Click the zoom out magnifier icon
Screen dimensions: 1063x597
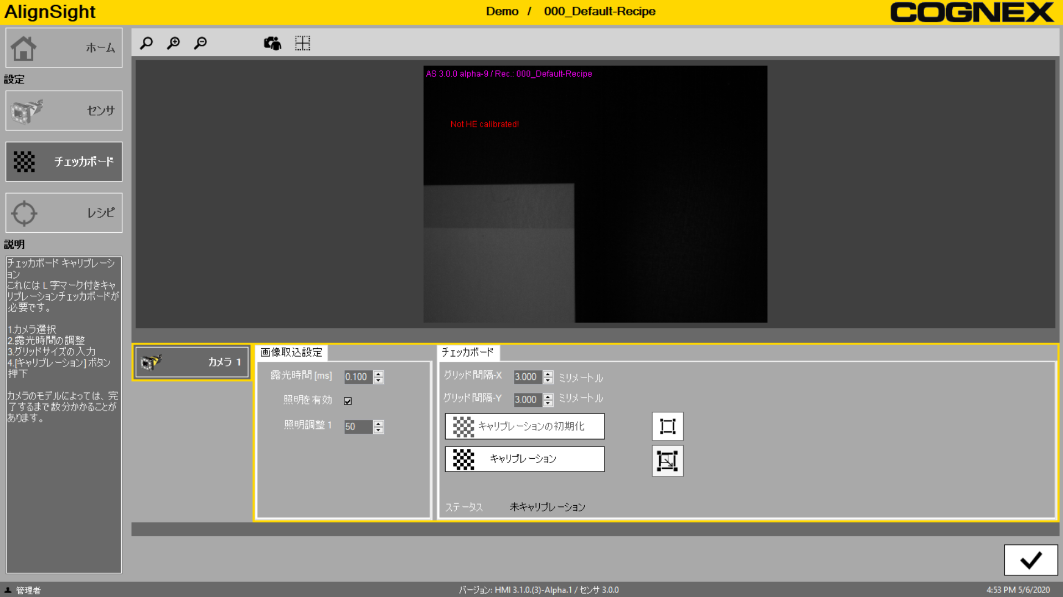pyautogui.click(x=200, y=43)
